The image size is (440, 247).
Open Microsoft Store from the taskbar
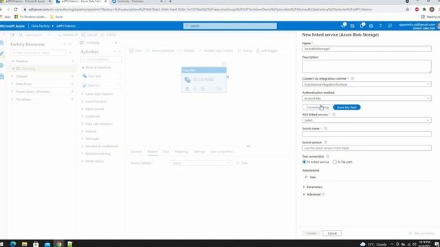click(36, 244)
